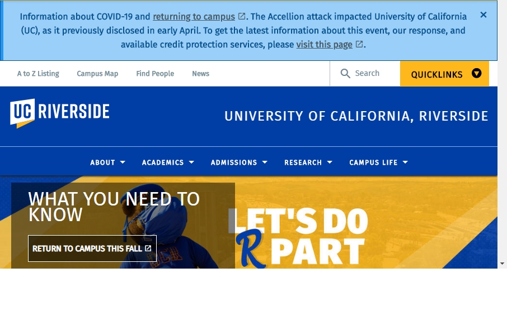Click the 'University of California, Riverside' title
This screenshot has width=507, height=330.
[x=356, y=116]
